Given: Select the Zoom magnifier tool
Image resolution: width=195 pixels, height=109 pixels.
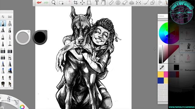Looking at the screenshot, I should 54,3.
